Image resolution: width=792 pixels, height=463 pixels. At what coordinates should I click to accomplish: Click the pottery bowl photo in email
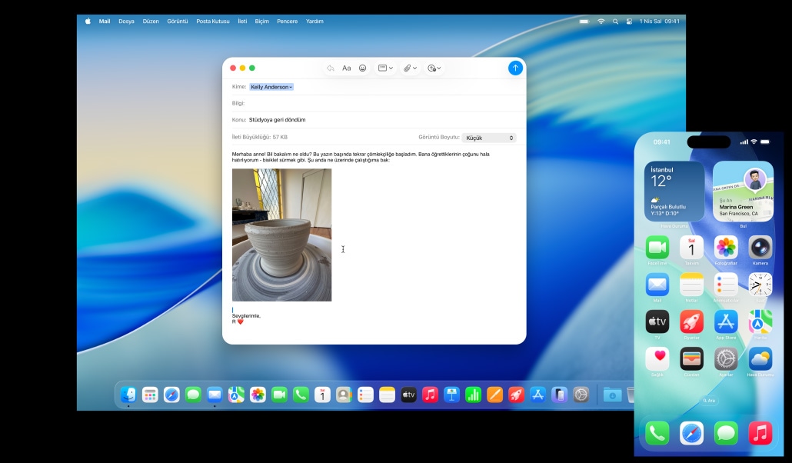tap(281, 235)
